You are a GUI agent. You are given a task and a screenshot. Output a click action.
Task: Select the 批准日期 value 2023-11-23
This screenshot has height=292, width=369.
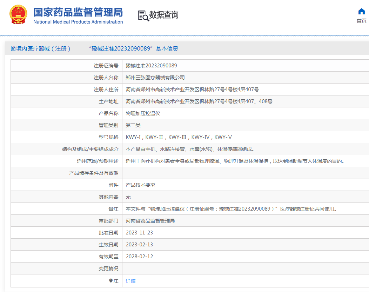tap(139, 232)
